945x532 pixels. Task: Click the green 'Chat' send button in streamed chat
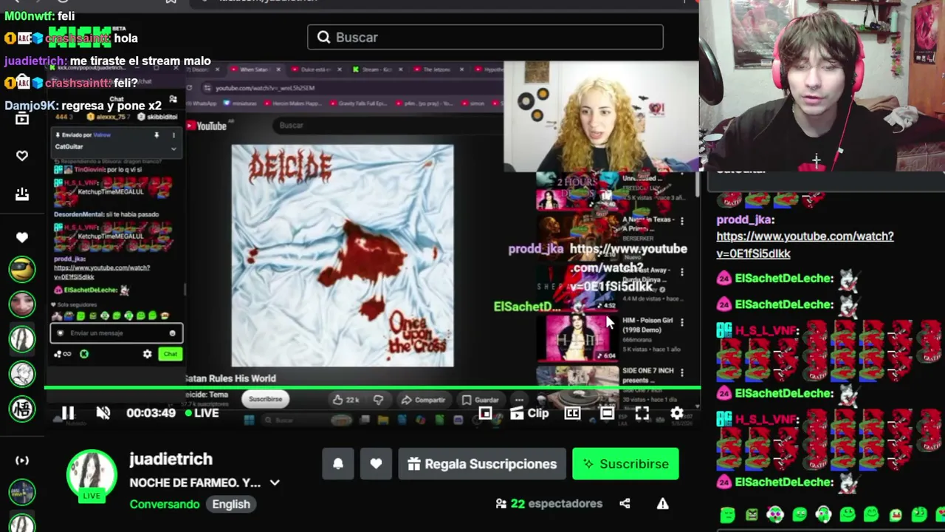(171, 354)
